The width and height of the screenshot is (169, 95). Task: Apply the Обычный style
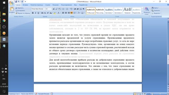[91, 11]
